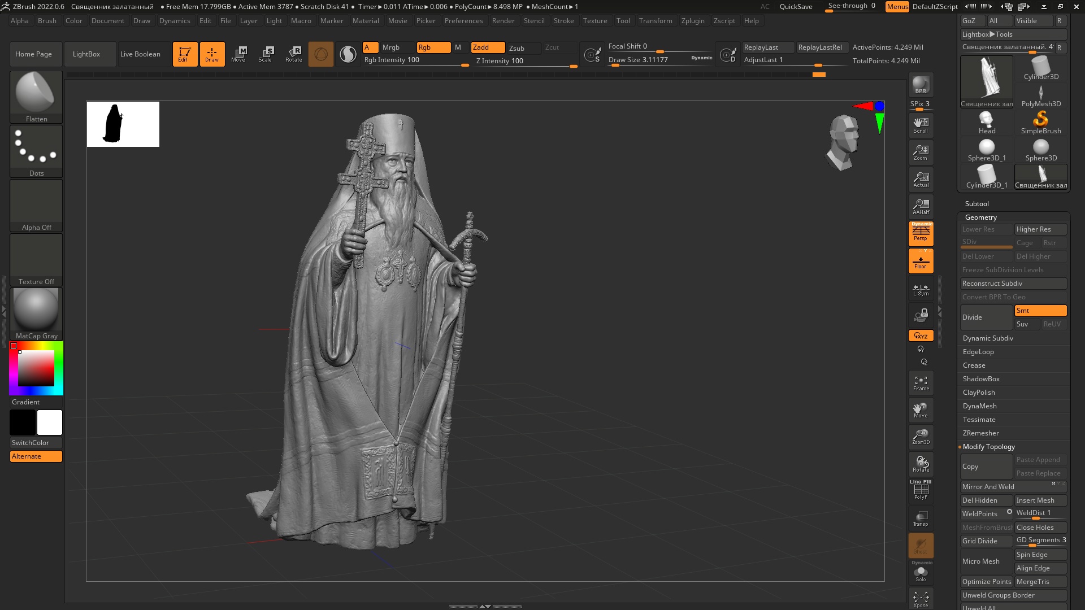The width and height of the screenshot is (1085, 610).
Task: Select the Scale gizmo tool icon
Action: coord(265,54)
